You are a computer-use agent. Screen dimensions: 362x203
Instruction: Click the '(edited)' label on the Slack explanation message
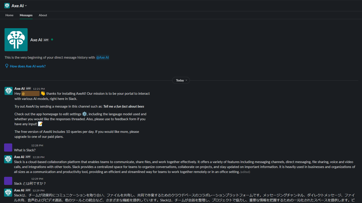tap(245, 172)
